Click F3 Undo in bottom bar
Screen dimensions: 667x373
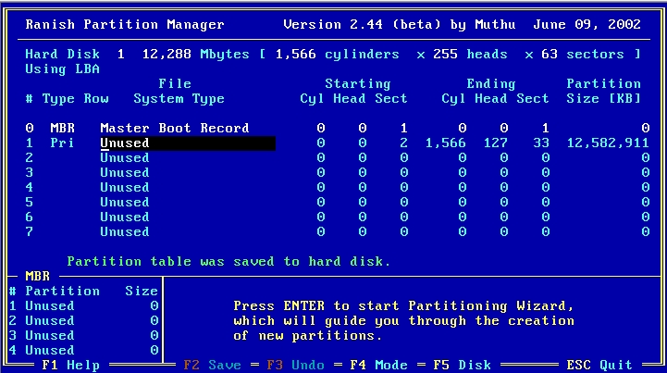click(x=296, y=365)
